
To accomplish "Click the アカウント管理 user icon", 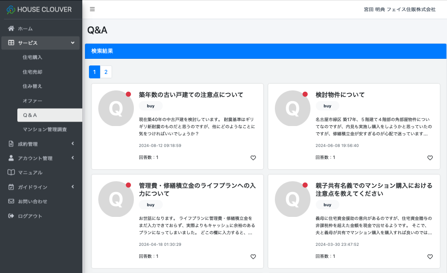I will pyautogui.click(x=11, y=158).
